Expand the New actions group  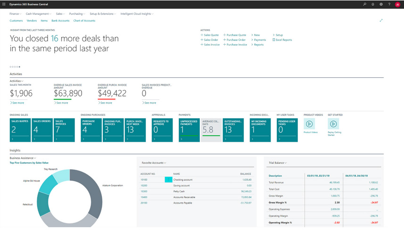click(x=256, y=35)
